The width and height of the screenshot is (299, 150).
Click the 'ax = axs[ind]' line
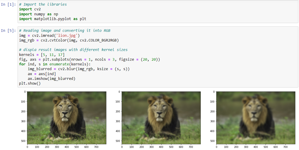(x=42, y=74)
